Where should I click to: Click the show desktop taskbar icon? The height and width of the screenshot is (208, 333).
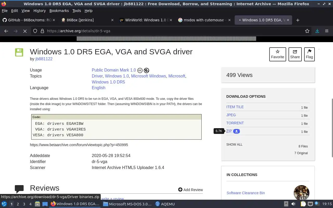(x=45, y=204)
